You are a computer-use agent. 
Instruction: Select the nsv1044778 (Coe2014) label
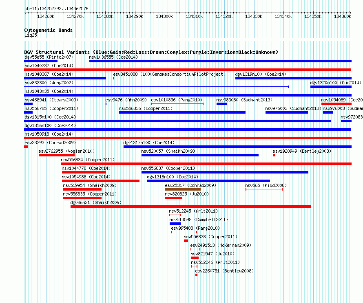pyautogui.click(x=86, y=168)
